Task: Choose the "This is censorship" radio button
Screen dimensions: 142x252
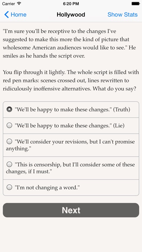Action: (9, 164)
